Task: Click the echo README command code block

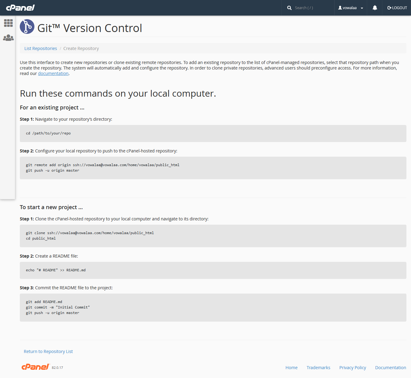Action: coord(213,270)
